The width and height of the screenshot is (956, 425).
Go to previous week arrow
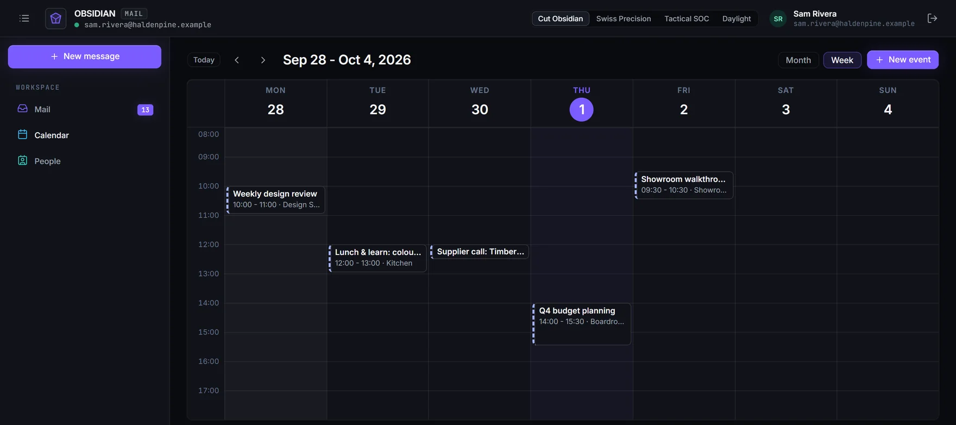[x=237, y=60]
